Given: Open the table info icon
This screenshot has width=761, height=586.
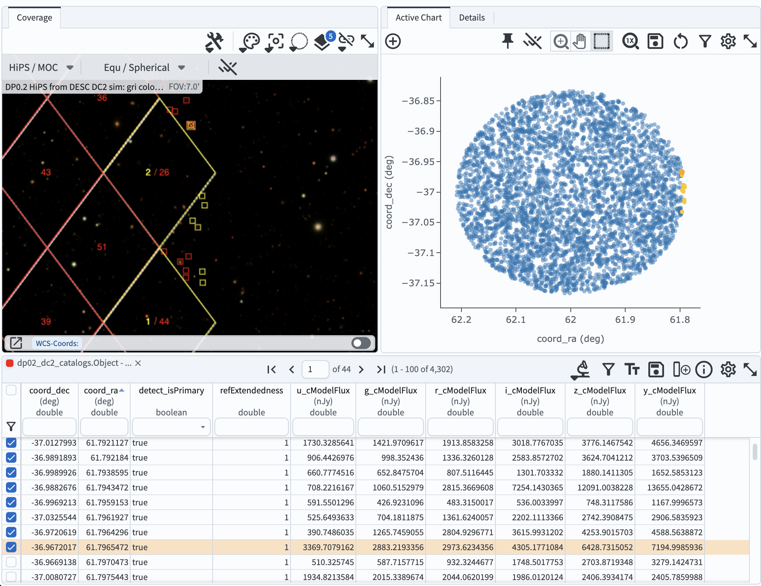Looking at the screenshot, I should [x=704, y=370].
